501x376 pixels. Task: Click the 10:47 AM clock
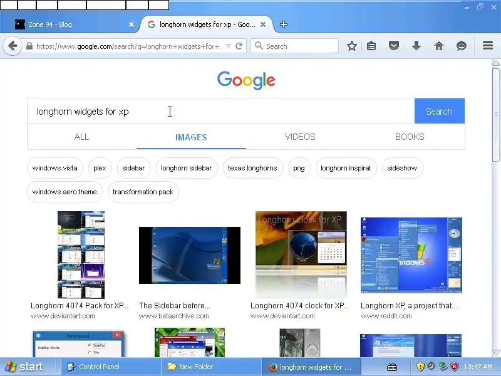[x=478, y=367]
